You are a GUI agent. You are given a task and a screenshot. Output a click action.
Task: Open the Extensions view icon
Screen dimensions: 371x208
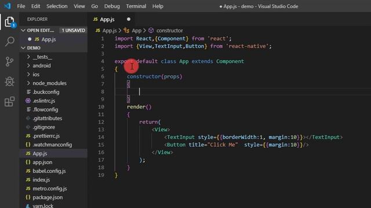click(x=9, y=102)
